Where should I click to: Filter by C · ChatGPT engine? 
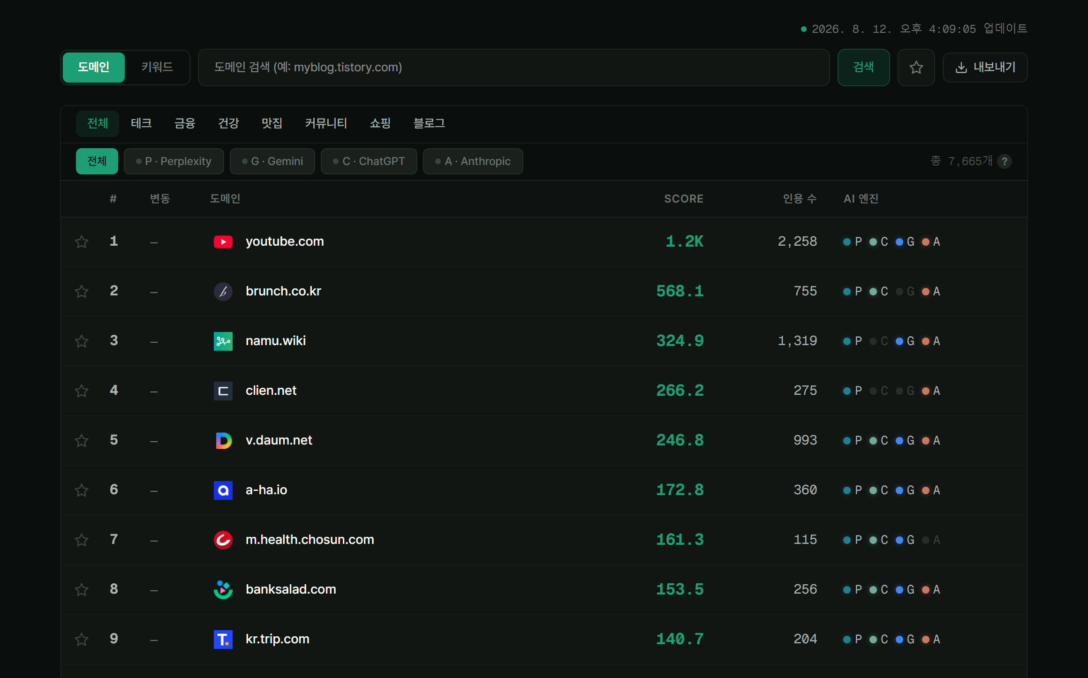369,161
